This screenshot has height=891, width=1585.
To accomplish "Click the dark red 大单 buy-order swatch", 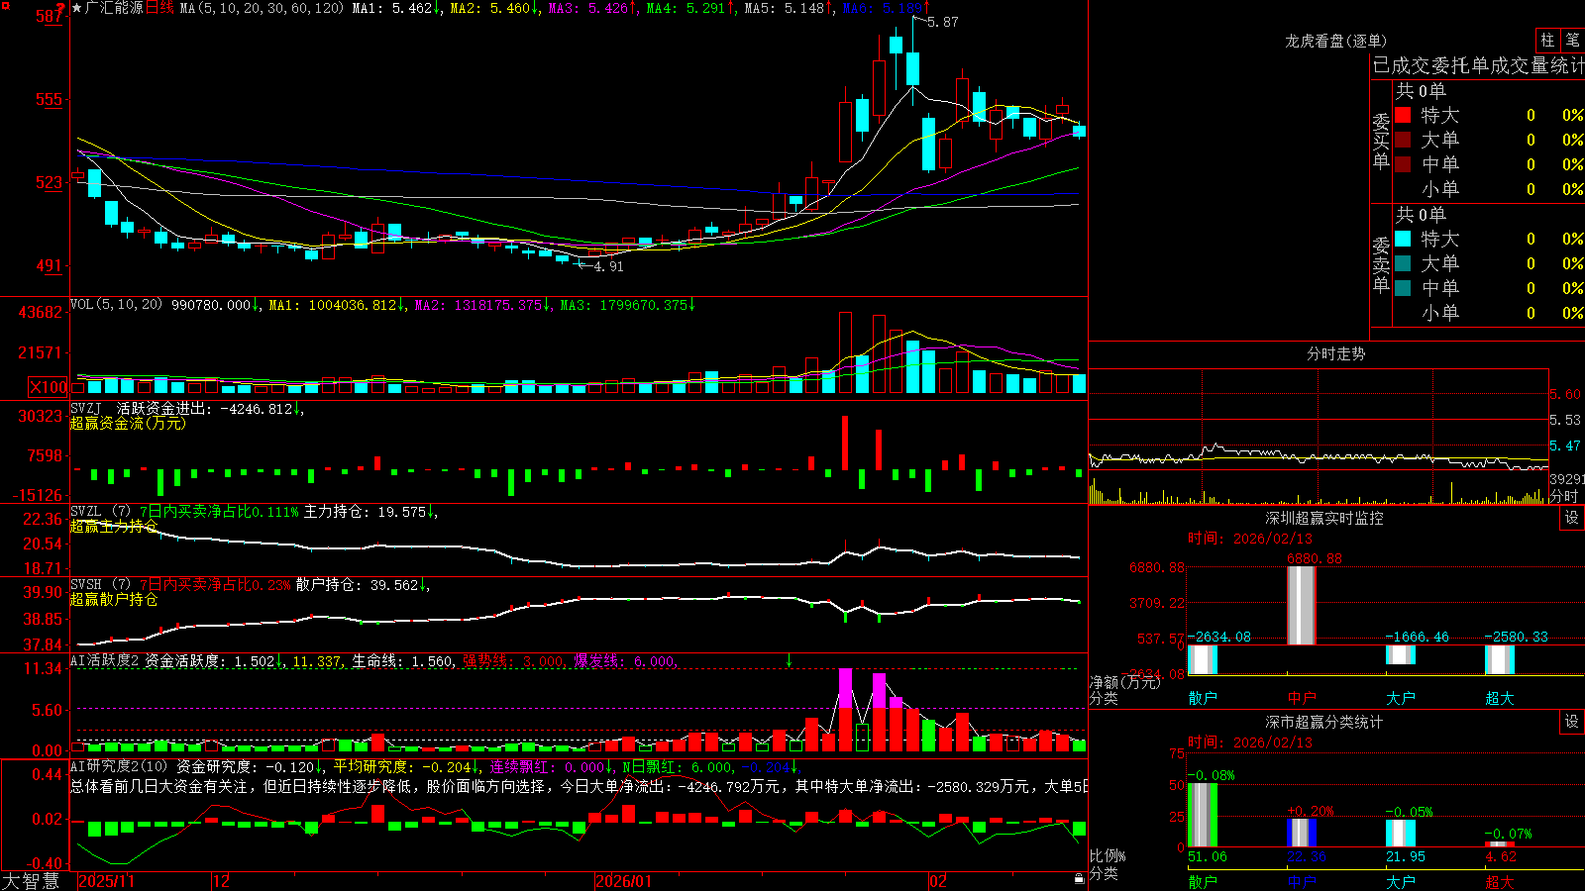I will pyautogui.click(x=1403, y=140).
